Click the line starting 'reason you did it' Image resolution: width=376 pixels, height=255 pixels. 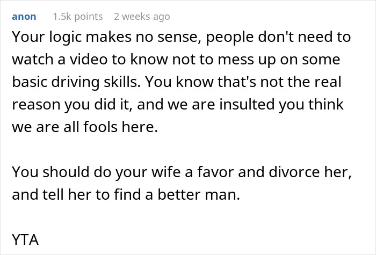click(x=178, y=105)
